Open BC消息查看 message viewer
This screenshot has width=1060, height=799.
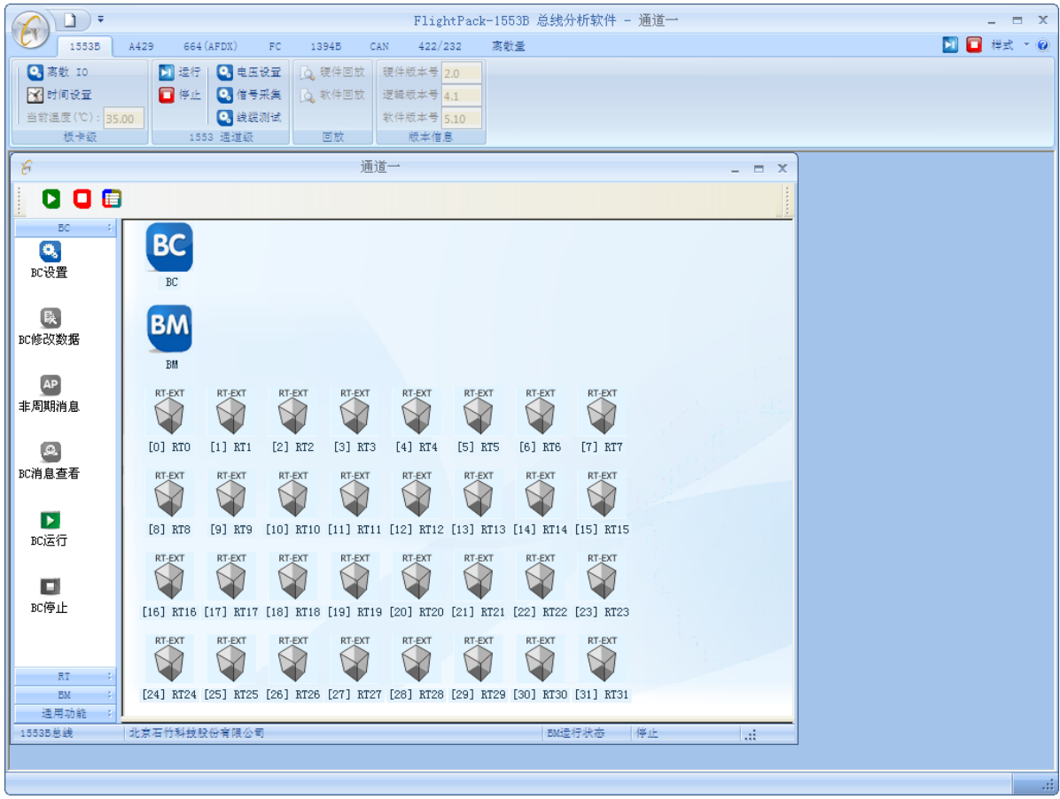51,453
